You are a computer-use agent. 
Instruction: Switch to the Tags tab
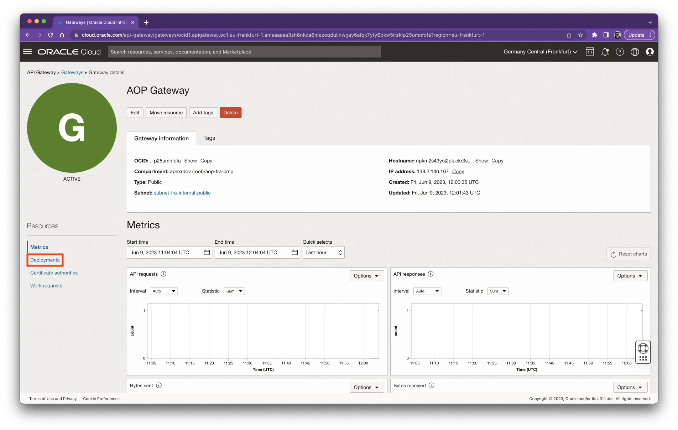pos(209,138)
